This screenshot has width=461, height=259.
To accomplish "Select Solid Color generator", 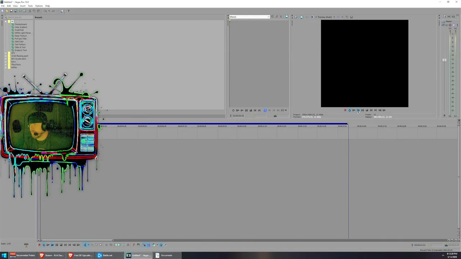I will point(19,42).
